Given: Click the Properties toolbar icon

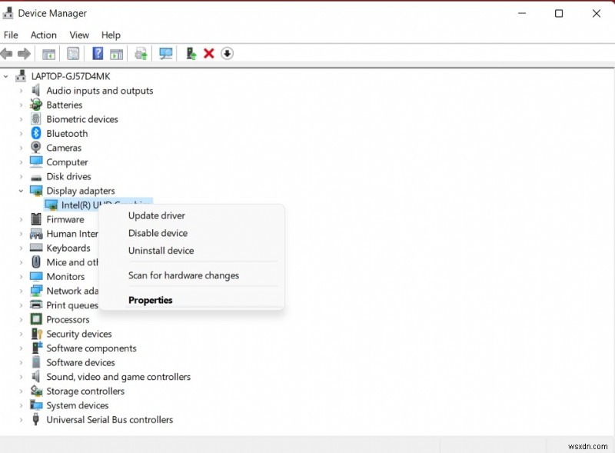Looking at the screenshot, I should coord(73,53).
